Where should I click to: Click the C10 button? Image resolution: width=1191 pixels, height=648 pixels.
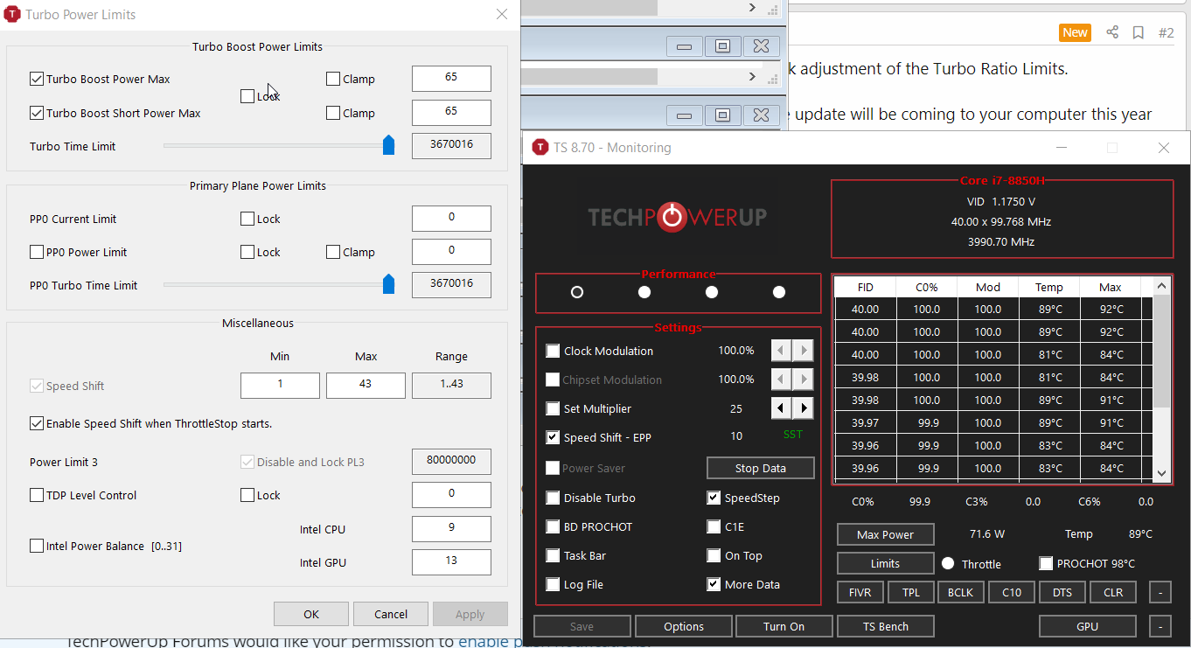click(x=1012, y=592)
